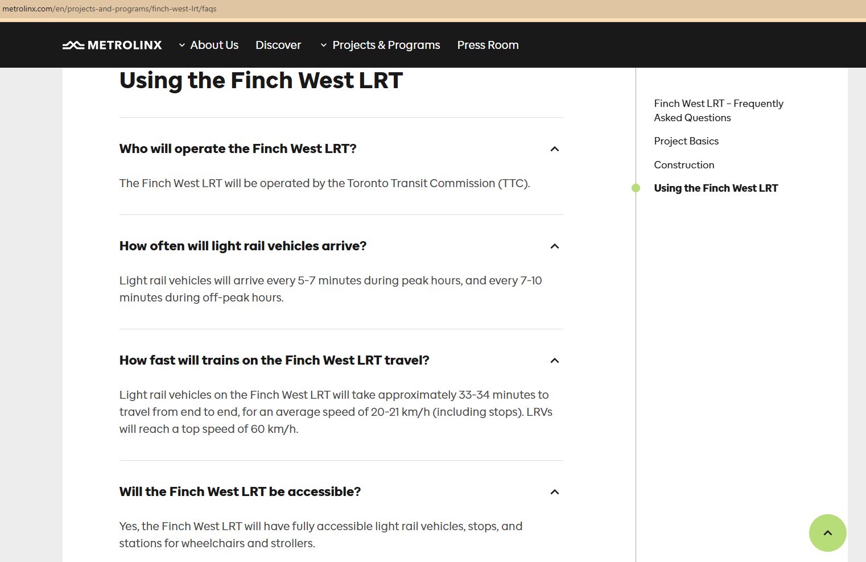Screen dimensions: 866x562
Task: Open the Discover menu item
Action: [x=278, y=45]
